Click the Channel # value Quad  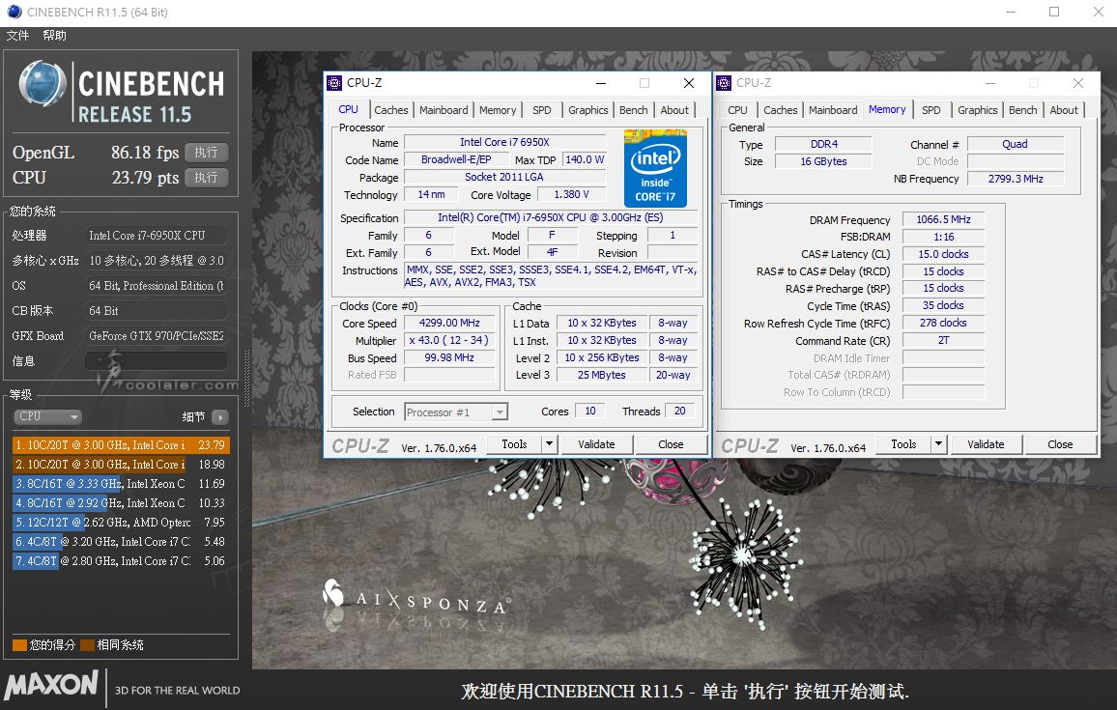click(x=1016, y=144)
